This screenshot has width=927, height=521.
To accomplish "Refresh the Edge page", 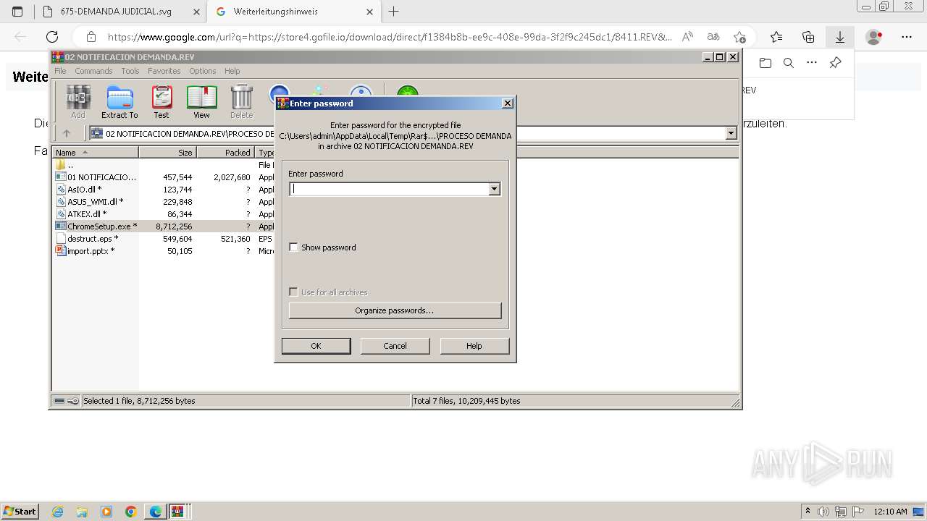I will point(52,37).
